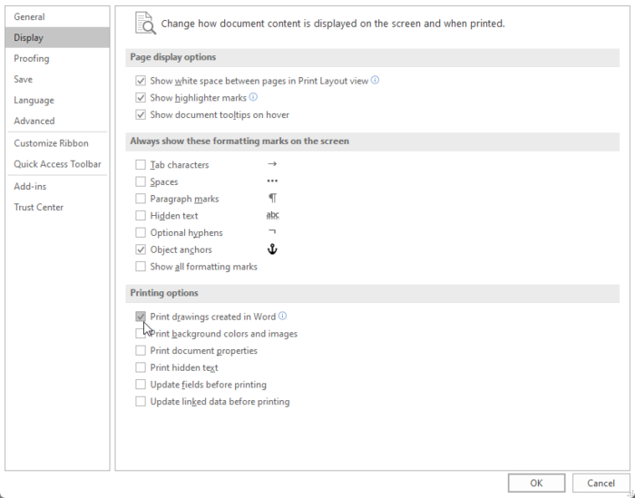The width and height of the screenshot is (635, 498).
Task: Click info icon next to highlighter marks
Action: click(x=253, y=97)
